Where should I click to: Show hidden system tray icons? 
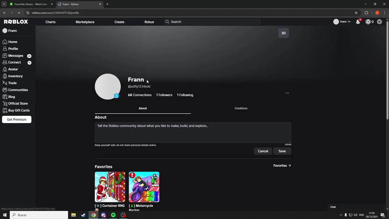341,215
